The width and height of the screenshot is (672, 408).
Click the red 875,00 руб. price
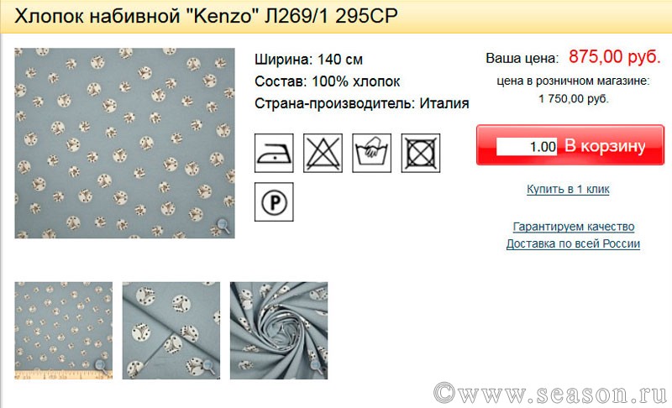615,57
